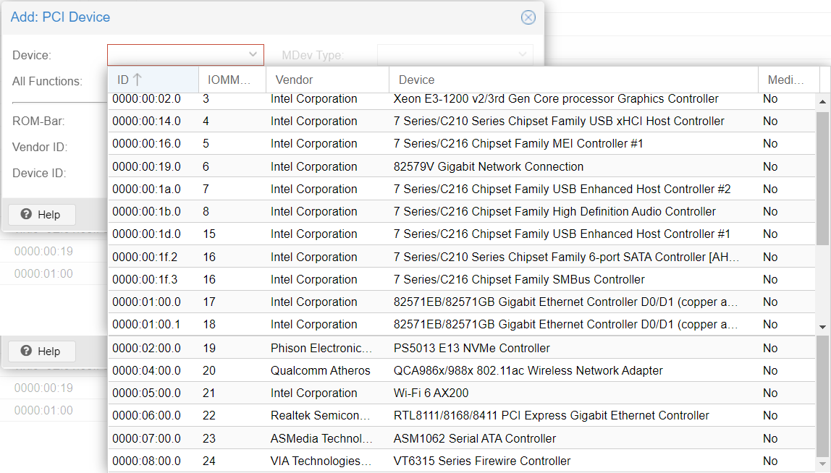Click the Device column header
This screenshot has width=831, height=473.
coord(572,80)
